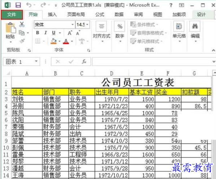Click the Save icon in title bar
This screenshot has height=179, width=216.
[18, 5]
